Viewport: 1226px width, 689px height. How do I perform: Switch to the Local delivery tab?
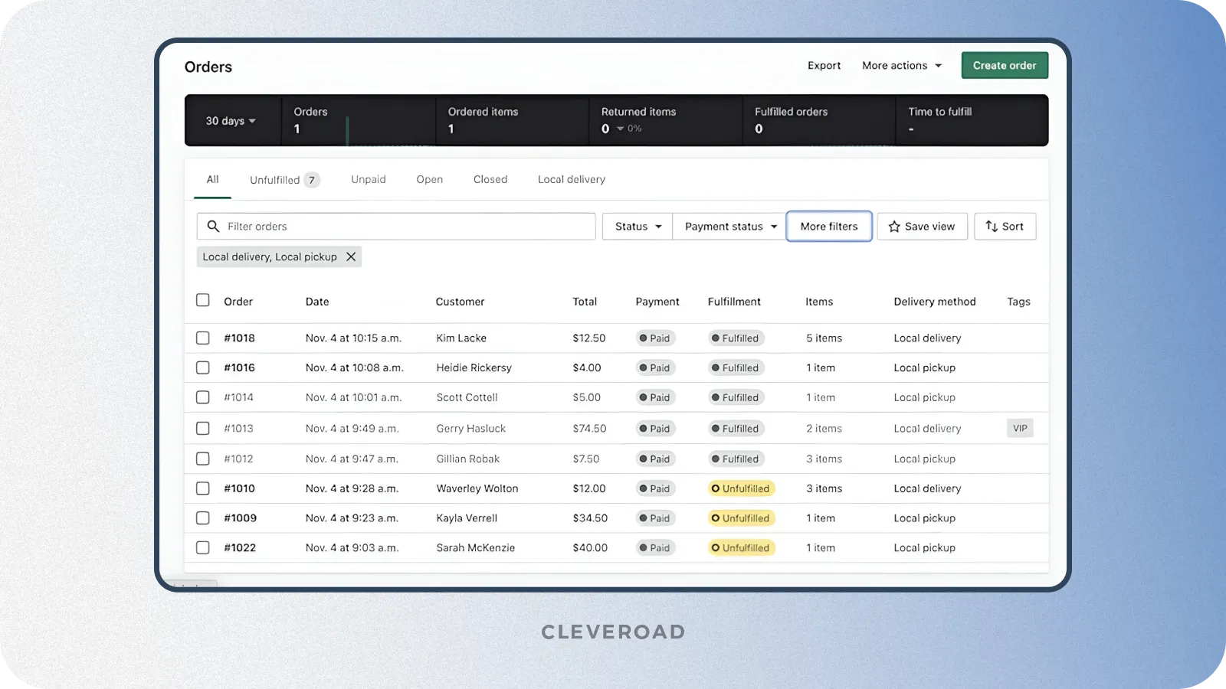pos(572,180)
